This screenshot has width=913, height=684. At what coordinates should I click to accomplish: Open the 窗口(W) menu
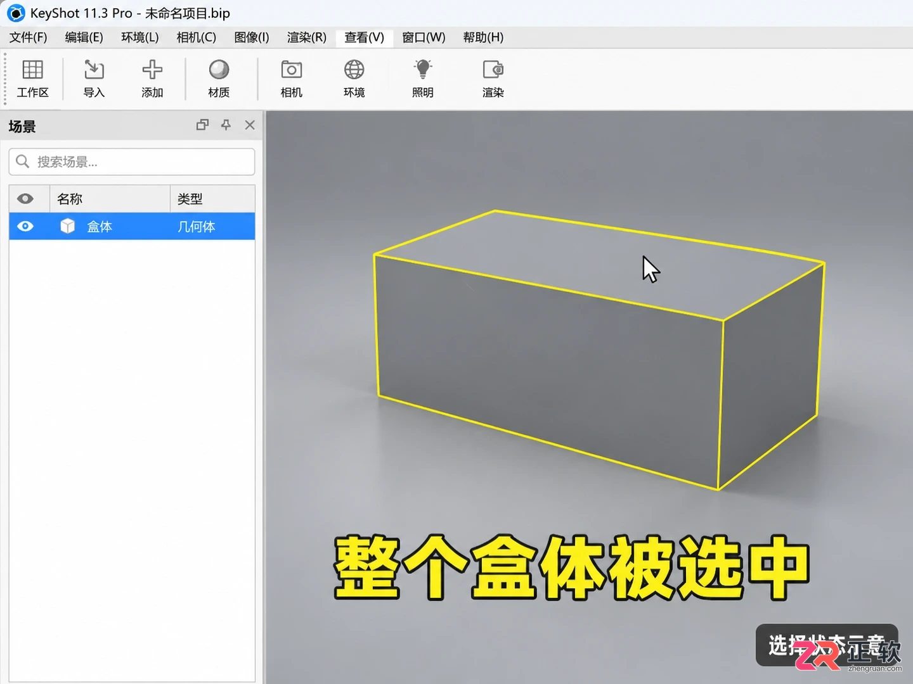point(424,37)
